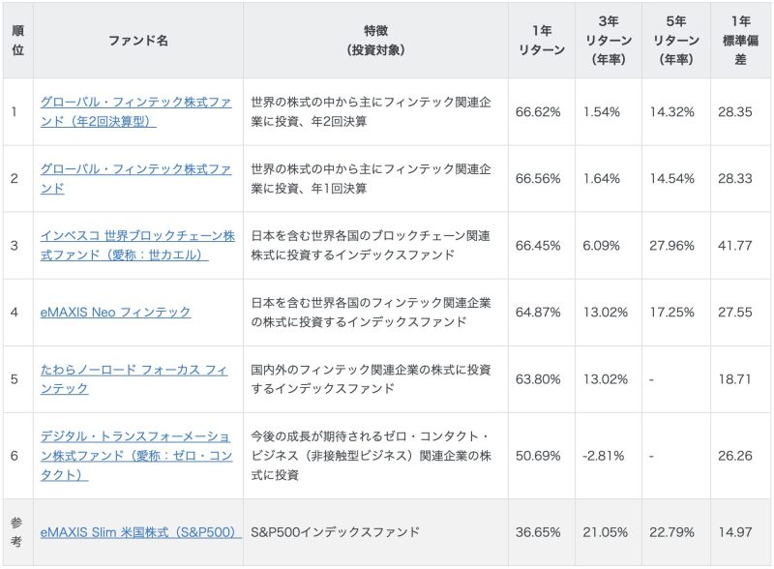774x569 pixels.
Task: Click eMAXIS Slim 米国株式（S&P500） link
Action: pyautogui.click(x=140, y=532)
